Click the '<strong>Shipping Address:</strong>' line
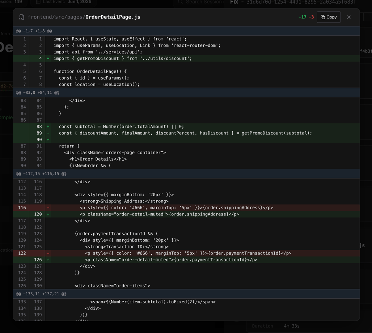This screenshot has width=372, height=333. (x=186, y=201)
